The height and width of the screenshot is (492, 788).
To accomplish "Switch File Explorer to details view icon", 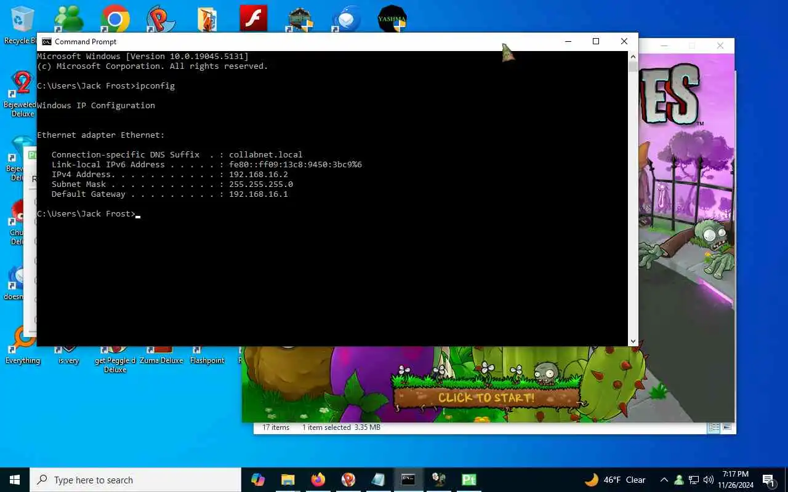I will (x=714, y=427).
